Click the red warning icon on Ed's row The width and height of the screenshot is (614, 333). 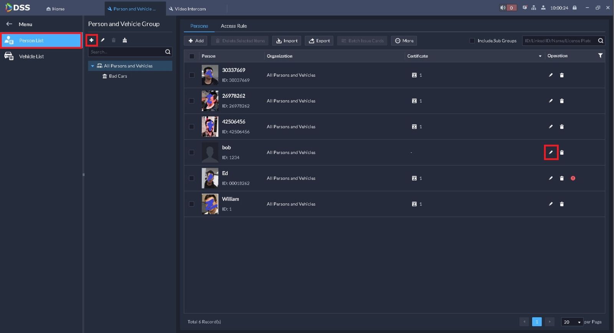(x=573, y=178)
